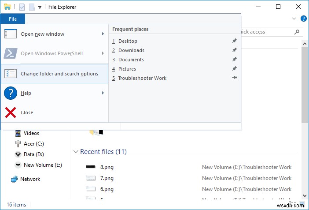Click the search magnifier icon
Screen dimensions: 309x210
click(297, 32)
